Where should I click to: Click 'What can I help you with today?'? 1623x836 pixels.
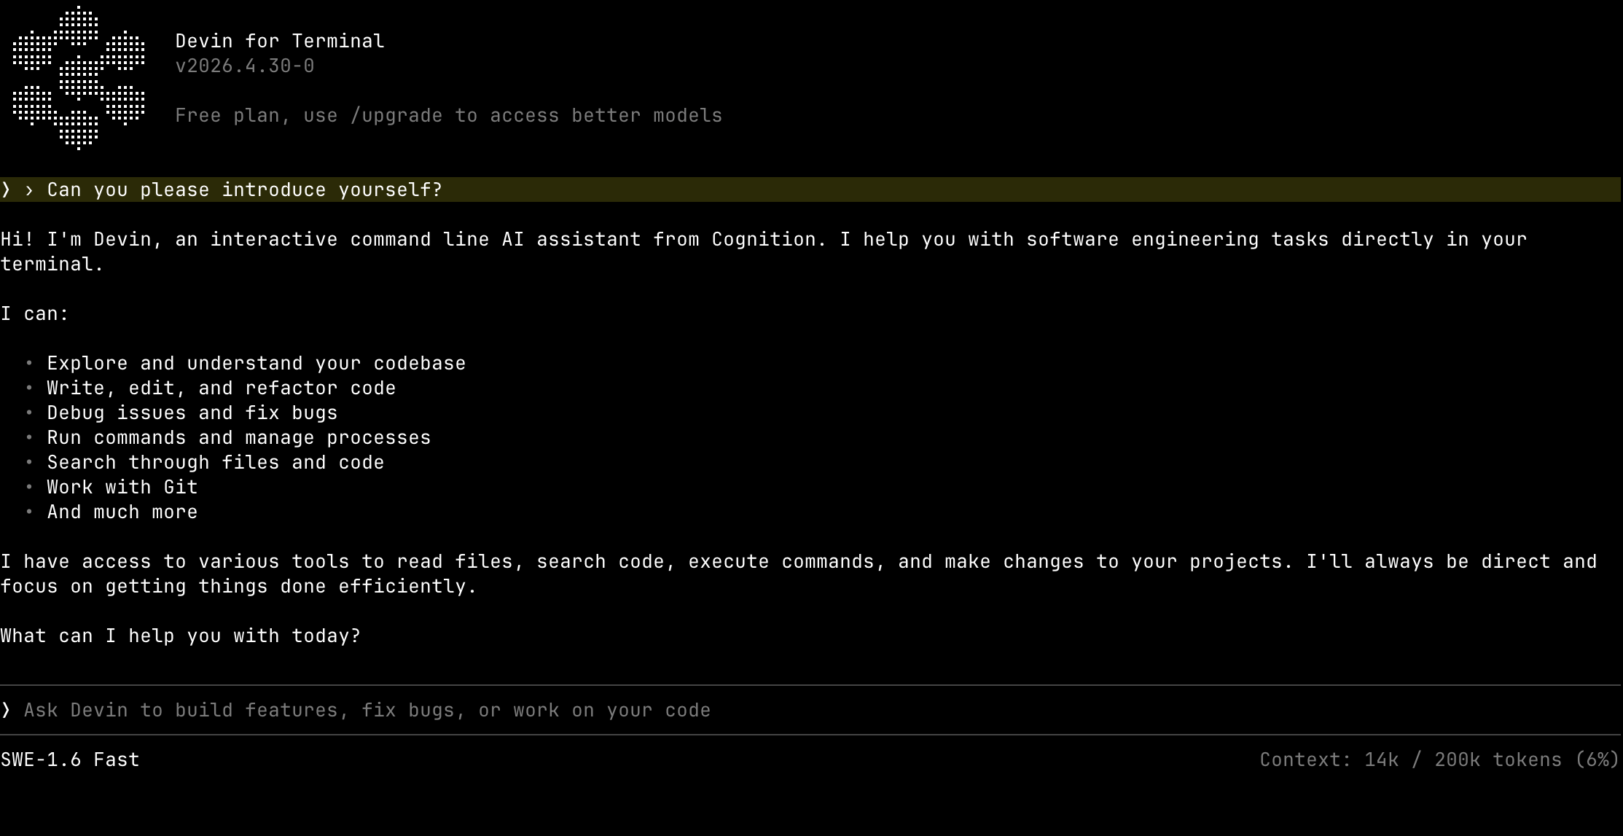[x=181, y=636]
